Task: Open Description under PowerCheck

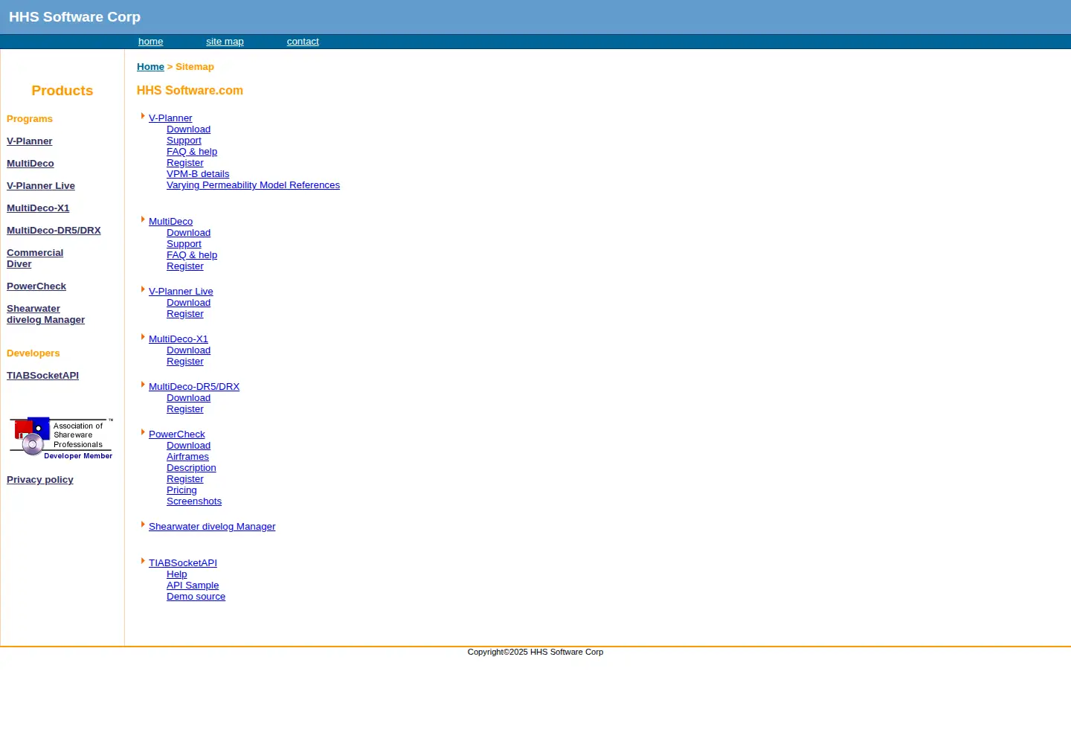Action: coord(191,468)
